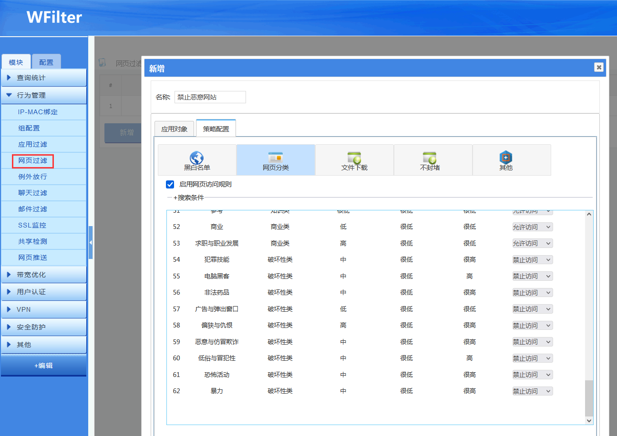Open the 其他 hexagon icon section
617x436 pixels.
[505, 158]
